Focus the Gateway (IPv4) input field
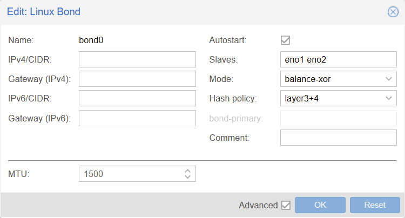The width and height of the screenshot is (405, 218). point(137,79)
